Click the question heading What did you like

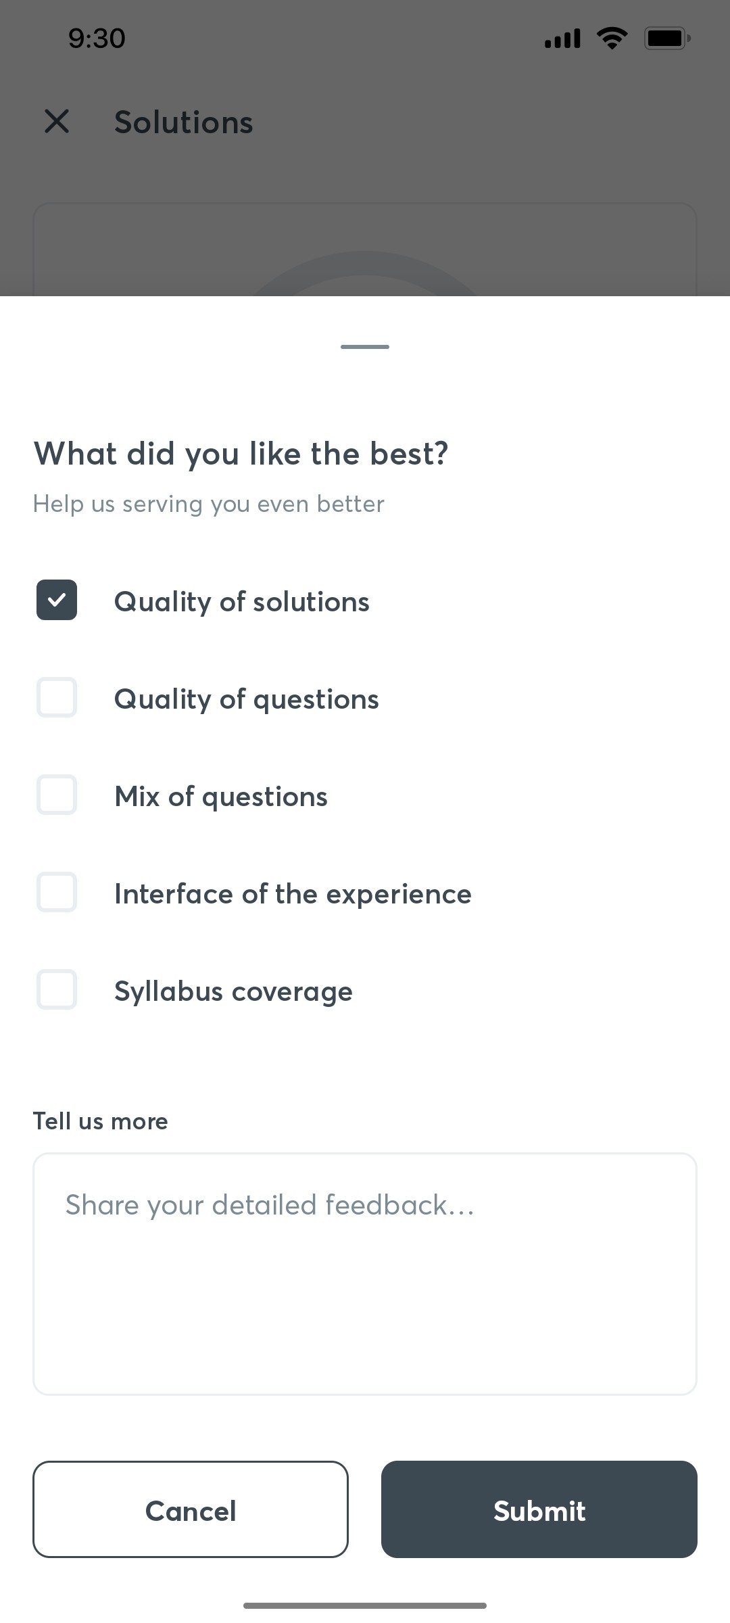[241, 453]
